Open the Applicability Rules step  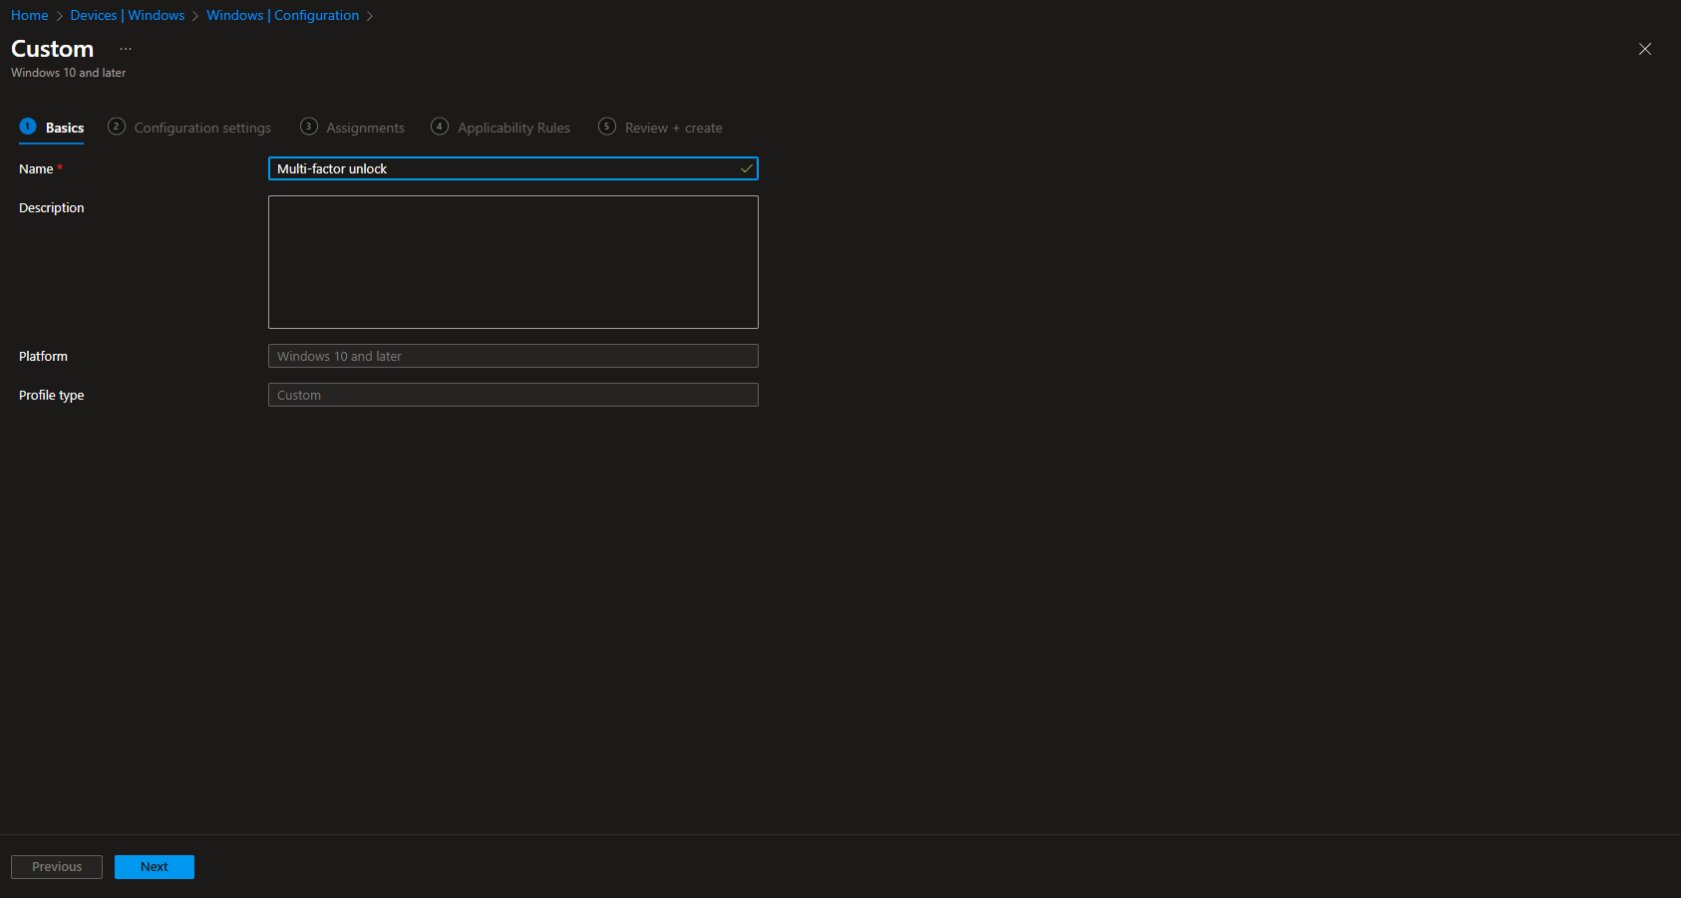point(513,128)
